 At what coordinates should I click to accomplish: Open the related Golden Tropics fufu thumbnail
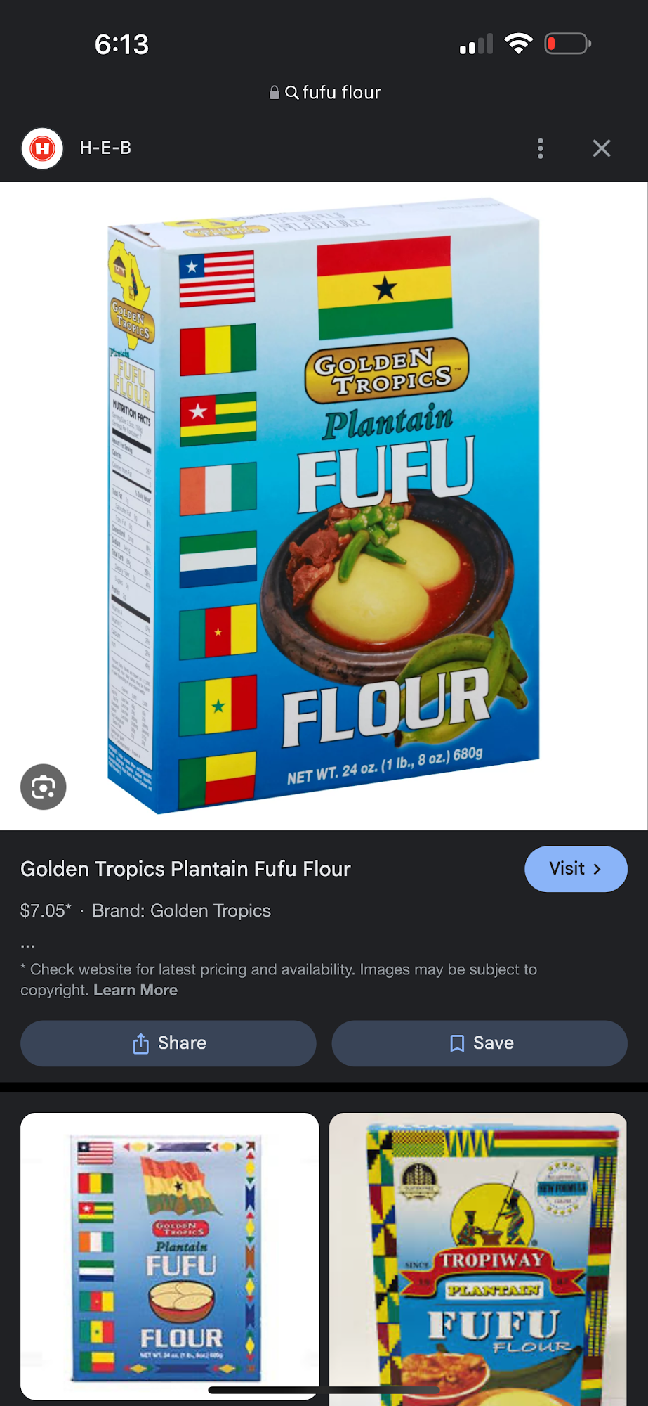(169, 1256)
